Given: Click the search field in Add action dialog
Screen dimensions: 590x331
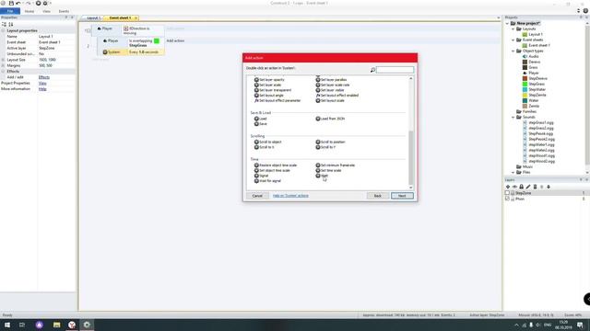Looking at the screenshot, I should click(395, 70).
